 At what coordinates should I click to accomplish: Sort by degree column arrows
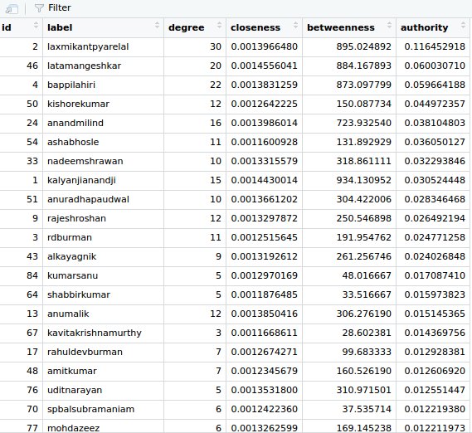point(219,25)
